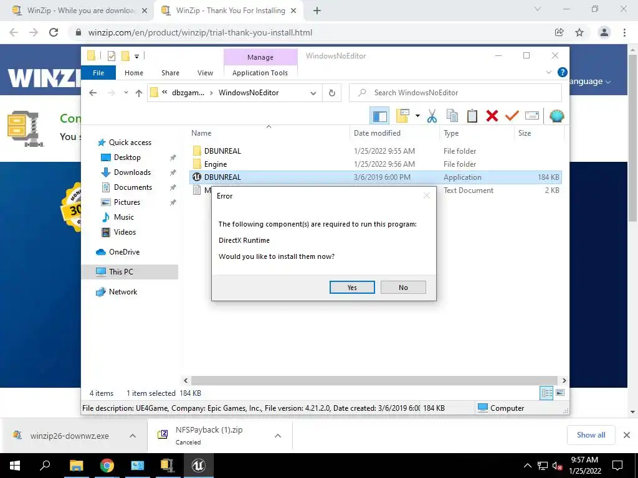Open the Language dropdown on WinZip page

click(x=589, y=82)
